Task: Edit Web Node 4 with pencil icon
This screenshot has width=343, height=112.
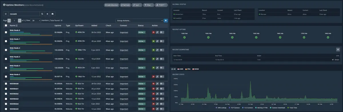Action: (157, 68)
